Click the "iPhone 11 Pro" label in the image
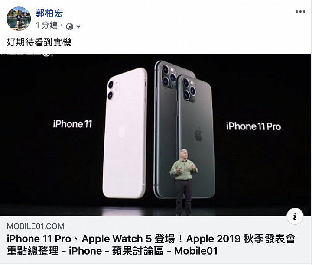Image resolution: width=312 pixels, height=265 pixels. click(x=253, y=126)
